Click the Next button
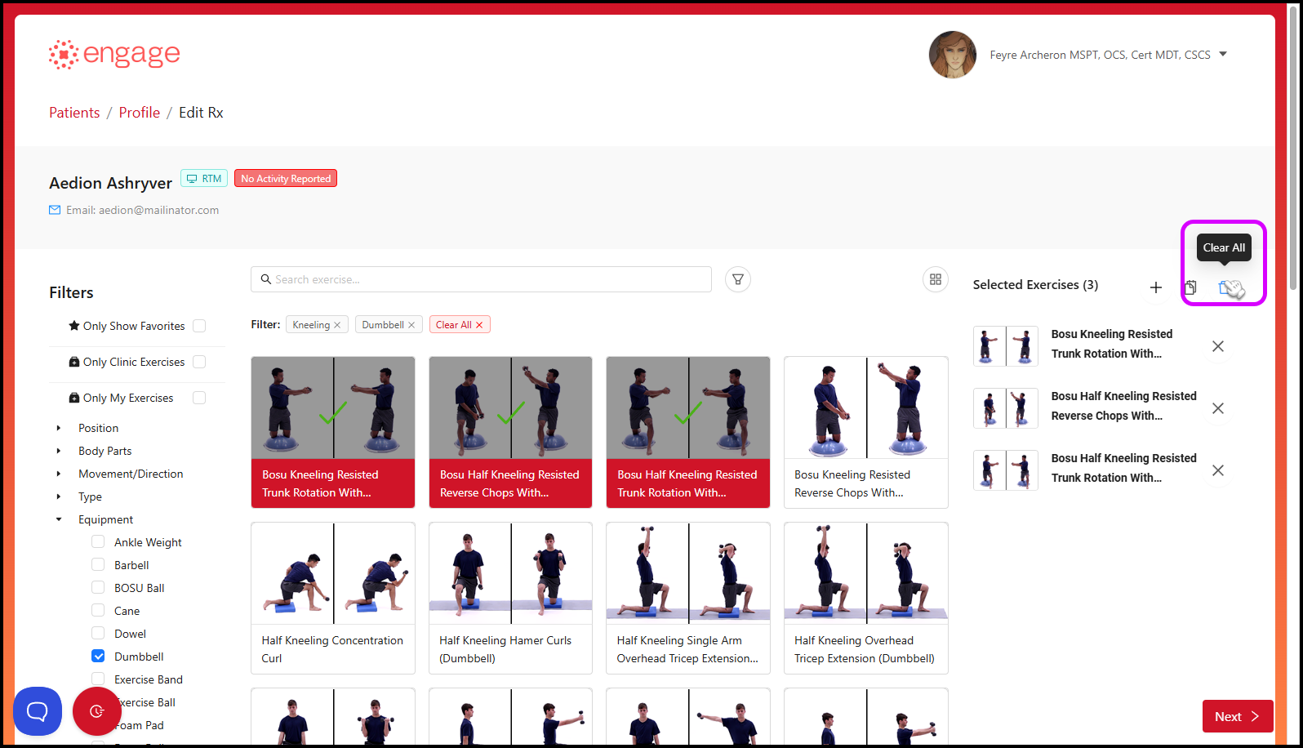 pyautogui.click(x=1238, y=716)
